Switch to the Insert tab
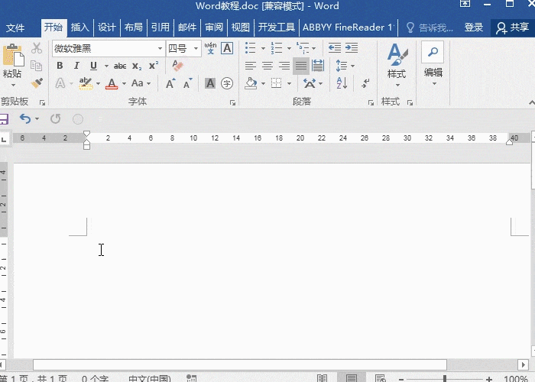Image resolution: width=535 pixels, height=382 pixels. [79, 28]
